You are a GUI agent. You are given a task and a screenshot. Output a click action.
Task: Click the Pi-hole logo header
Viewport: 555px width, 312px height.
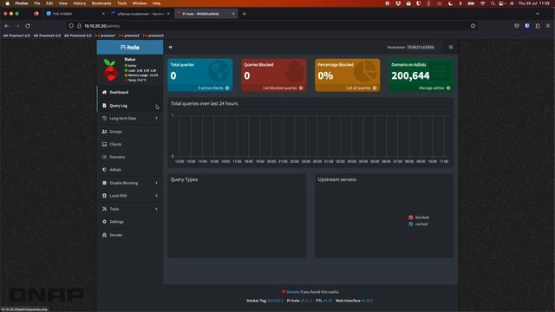click(x=130, y=47)
